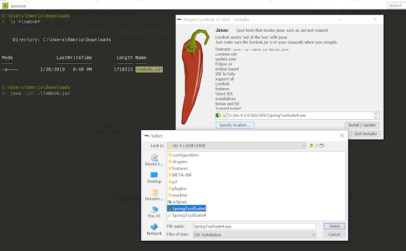
Task: Open the p2 folder
Action: (173, 182)
